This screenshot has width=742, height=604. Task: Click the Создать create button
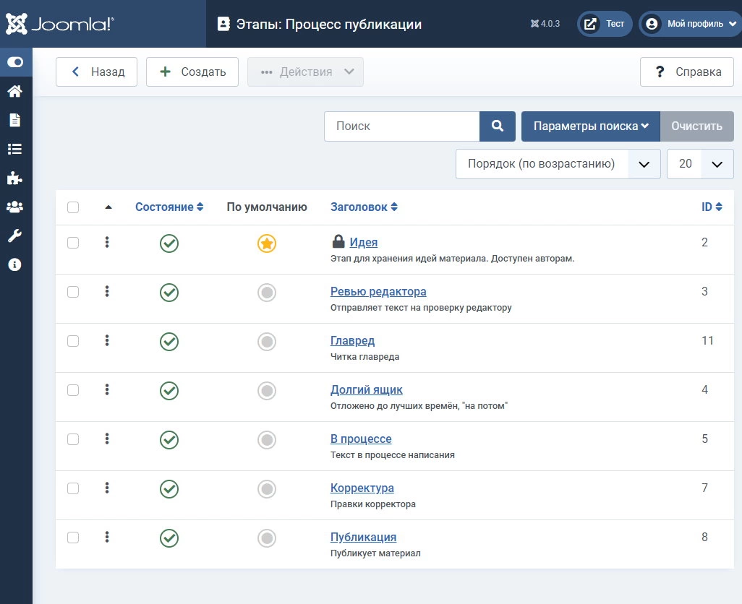[x=192, y=72]
